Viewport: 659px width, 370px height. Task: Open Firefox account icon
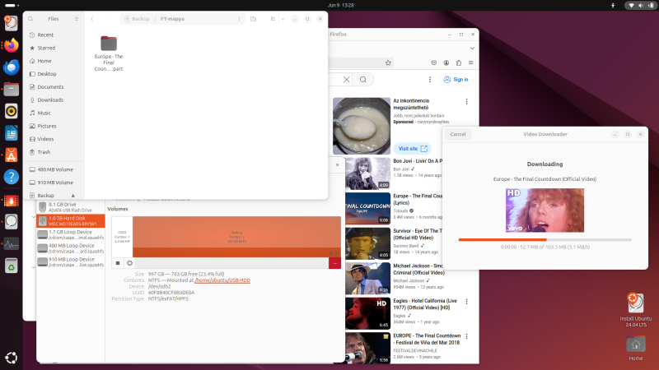pos(446,63)
